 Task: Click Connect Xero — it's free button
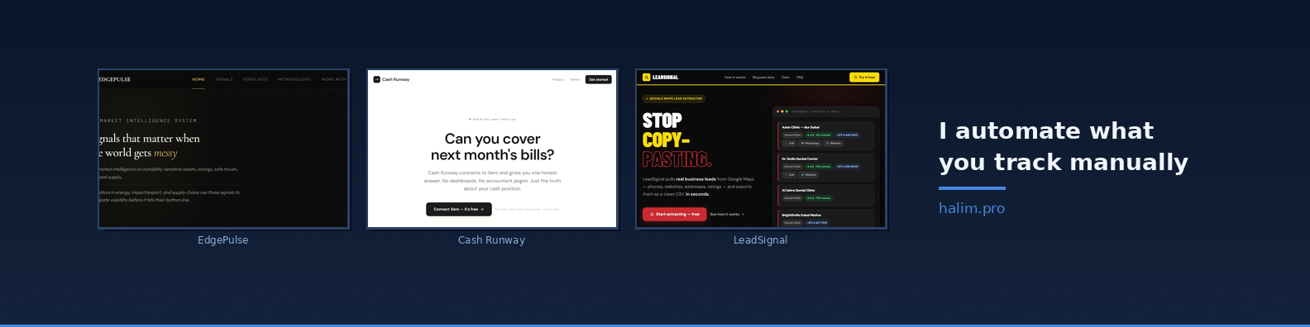click(459, 209)
